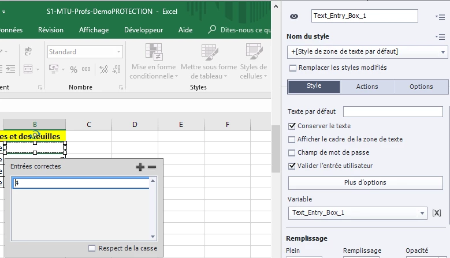Expand Styles de cellules dropdown arrow
The width and height of the screenshot is (450, 258).
[x=265, y=76]
